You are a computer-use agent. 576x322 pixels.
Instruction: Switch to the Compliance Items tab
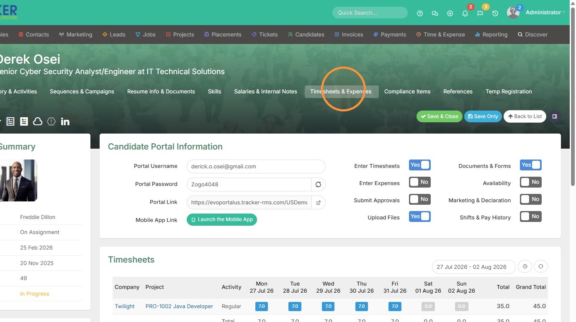[x=407, y=92]
